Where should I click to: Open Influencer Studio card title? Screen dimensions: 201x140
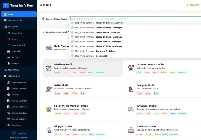[146, 106]
